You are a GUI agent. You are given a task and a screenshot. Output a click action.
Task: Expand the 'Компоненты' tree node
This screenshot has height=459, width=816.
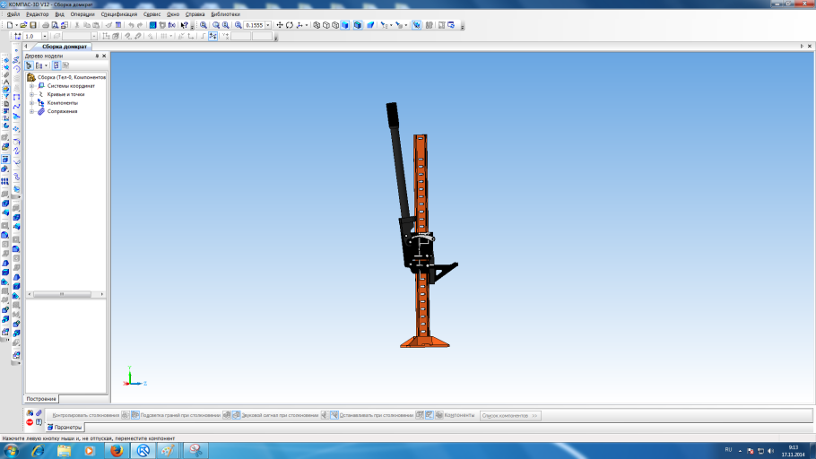pos(31,102)
